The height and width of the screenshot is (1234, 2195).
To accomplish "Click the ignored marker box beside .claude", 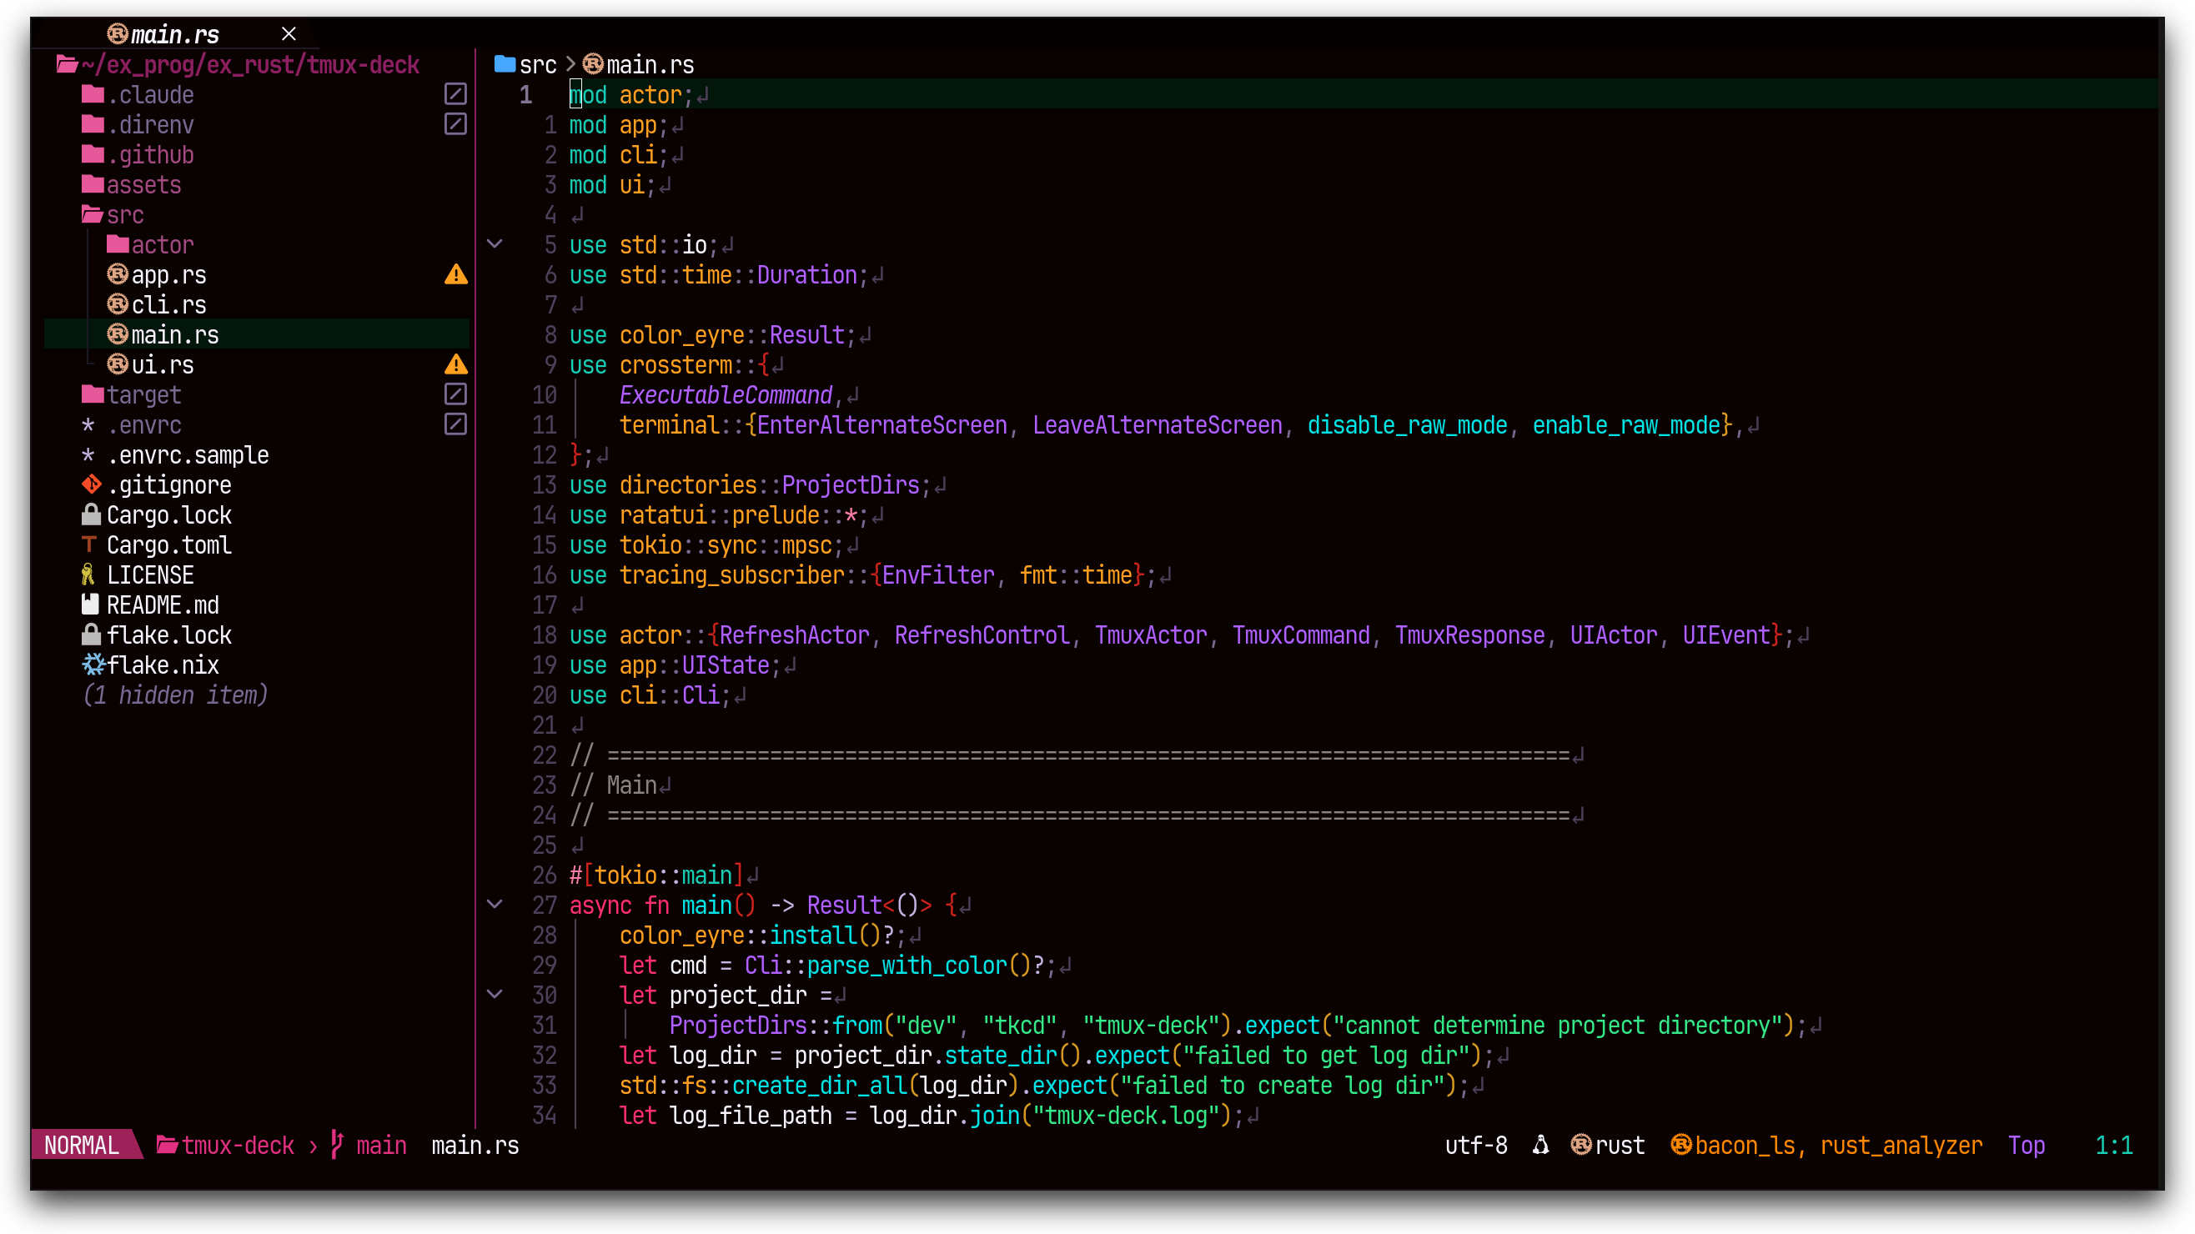I will (x=455, y=94).
